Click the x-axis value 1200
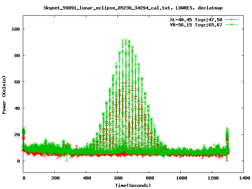252x189 pixels. point(213,178)
